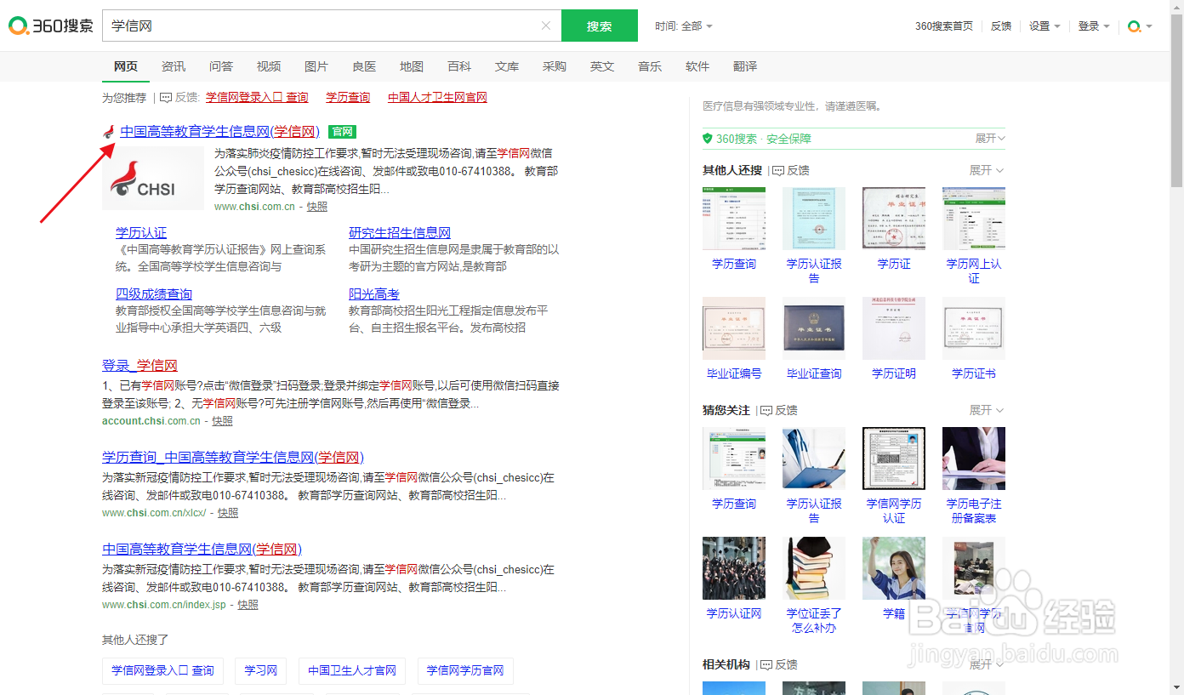Click the feedback icon in the 为您推荐 row
The height and width of the screenshot is (695, 1184).
[x=166, y=98]
